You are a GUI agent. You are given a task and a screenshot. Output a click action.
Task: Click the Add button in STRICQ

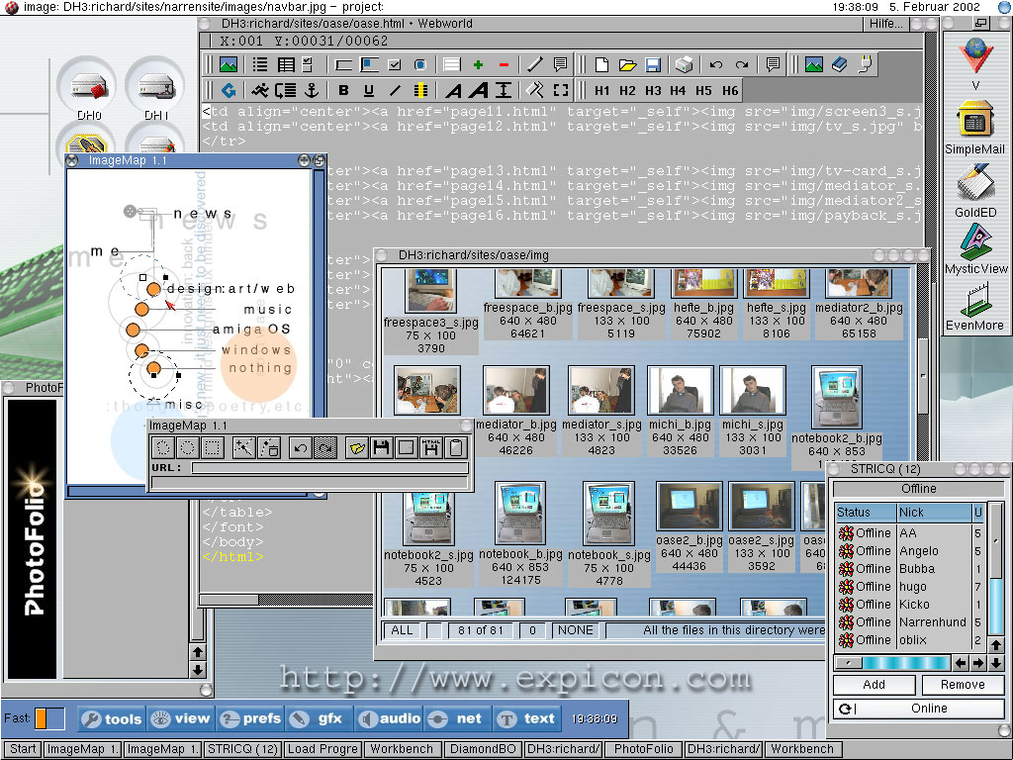tap(874, 685)
